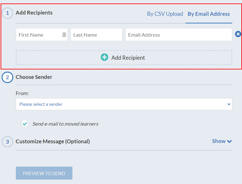Click the sender dropdown arrow

(x=229, y=104)
